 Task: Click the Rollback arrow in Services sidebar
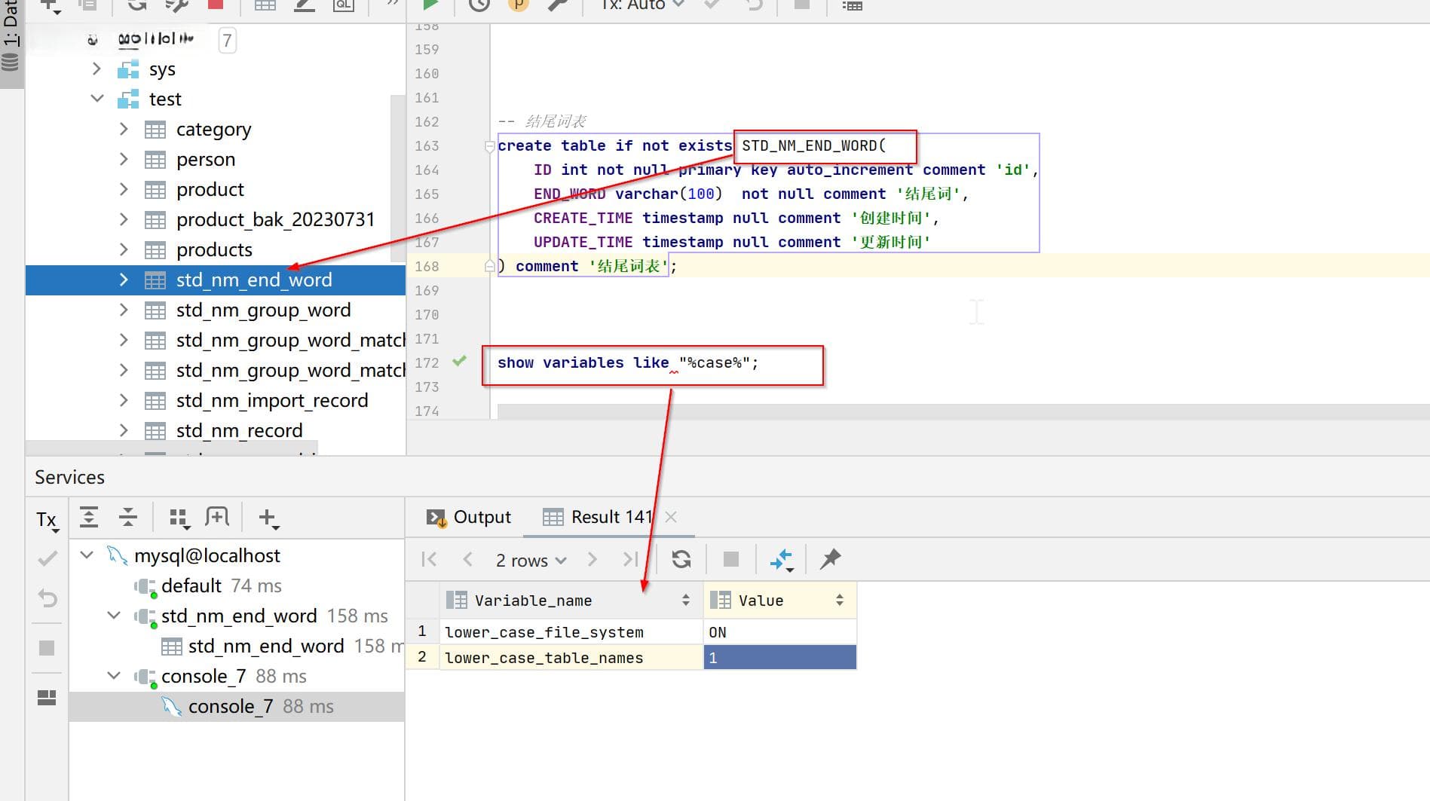coord(47,598)
